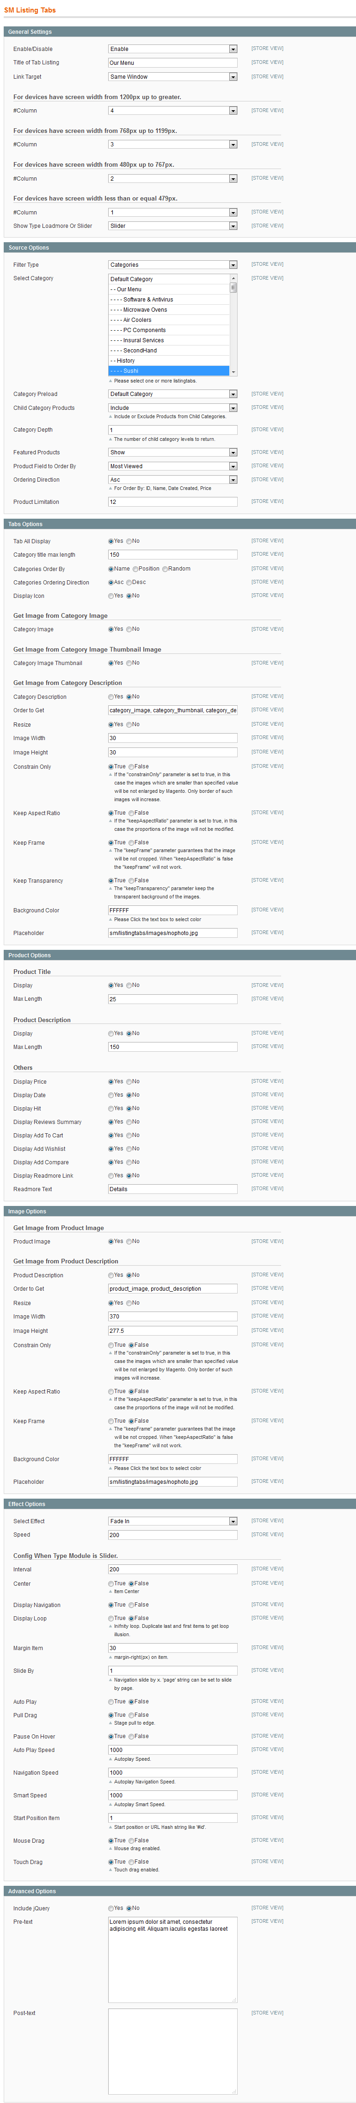Set Include jQuery to Yes
Screen dimensions: 356x2103
click(111, 1908)
